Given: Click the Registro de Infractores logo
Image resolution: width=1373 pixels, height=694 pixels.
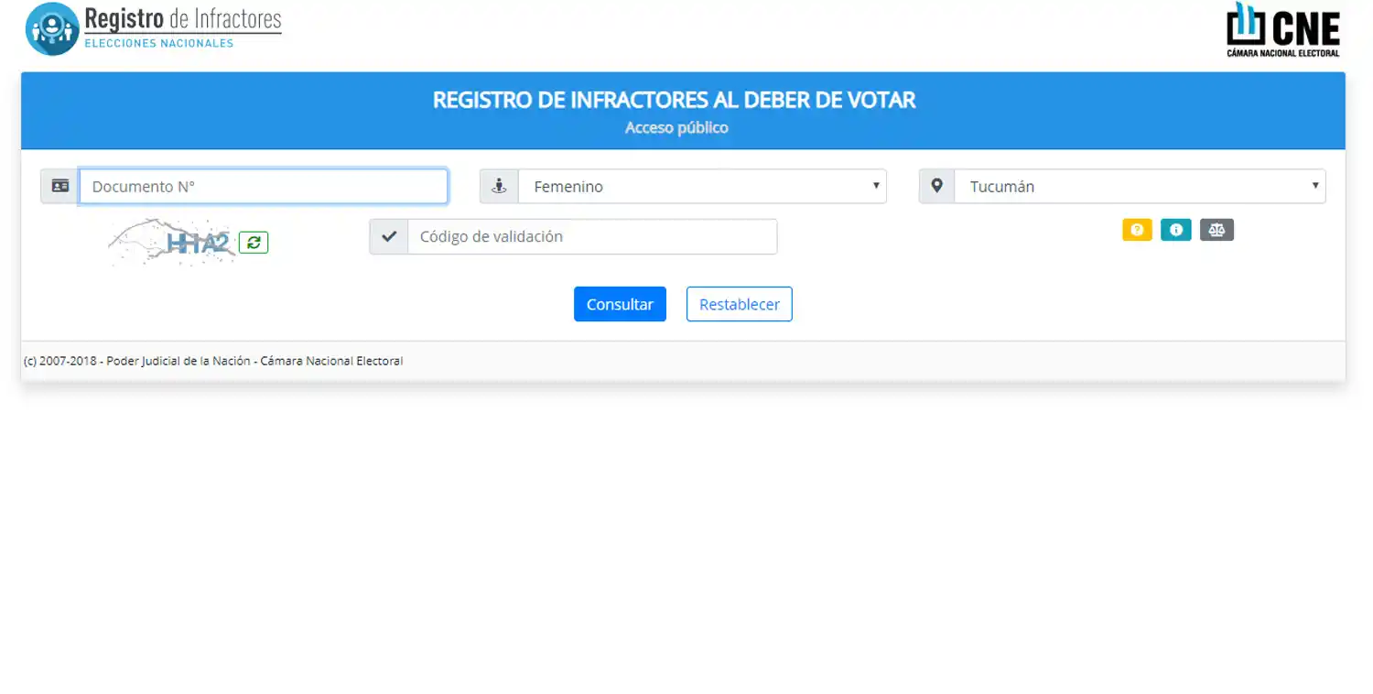Looking at the screenshot, I should (151, 28).
